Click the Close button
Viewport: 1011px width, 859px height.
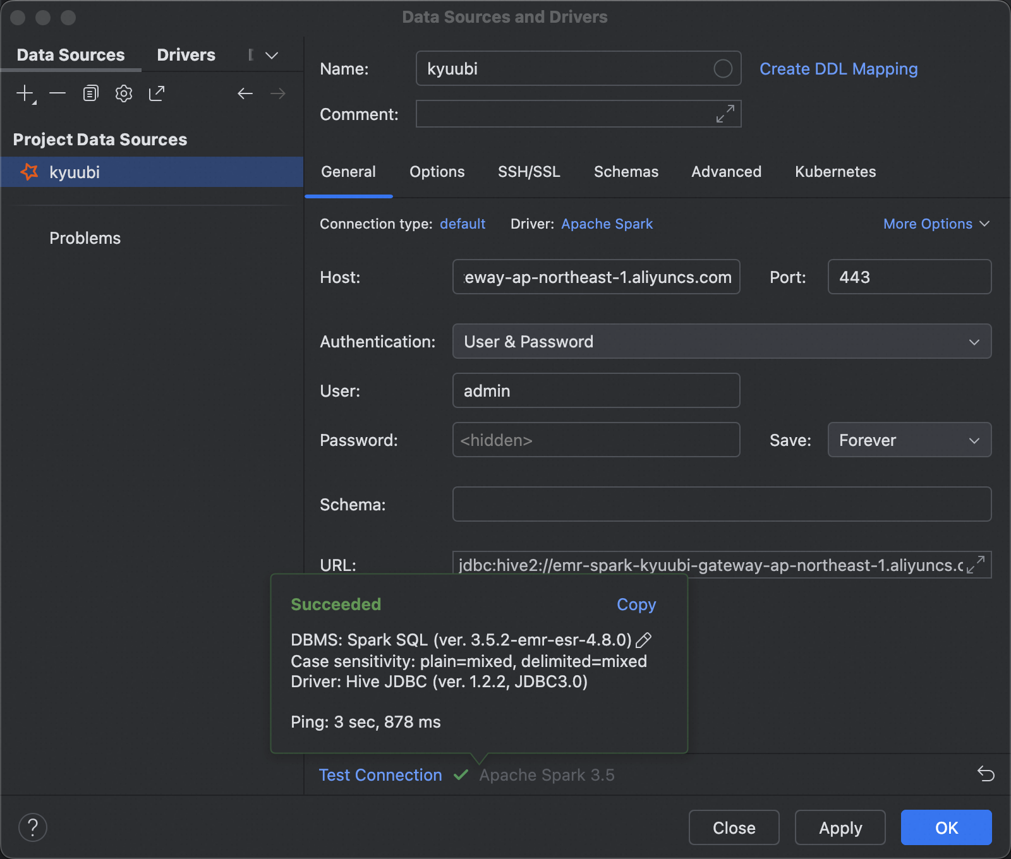734,827
